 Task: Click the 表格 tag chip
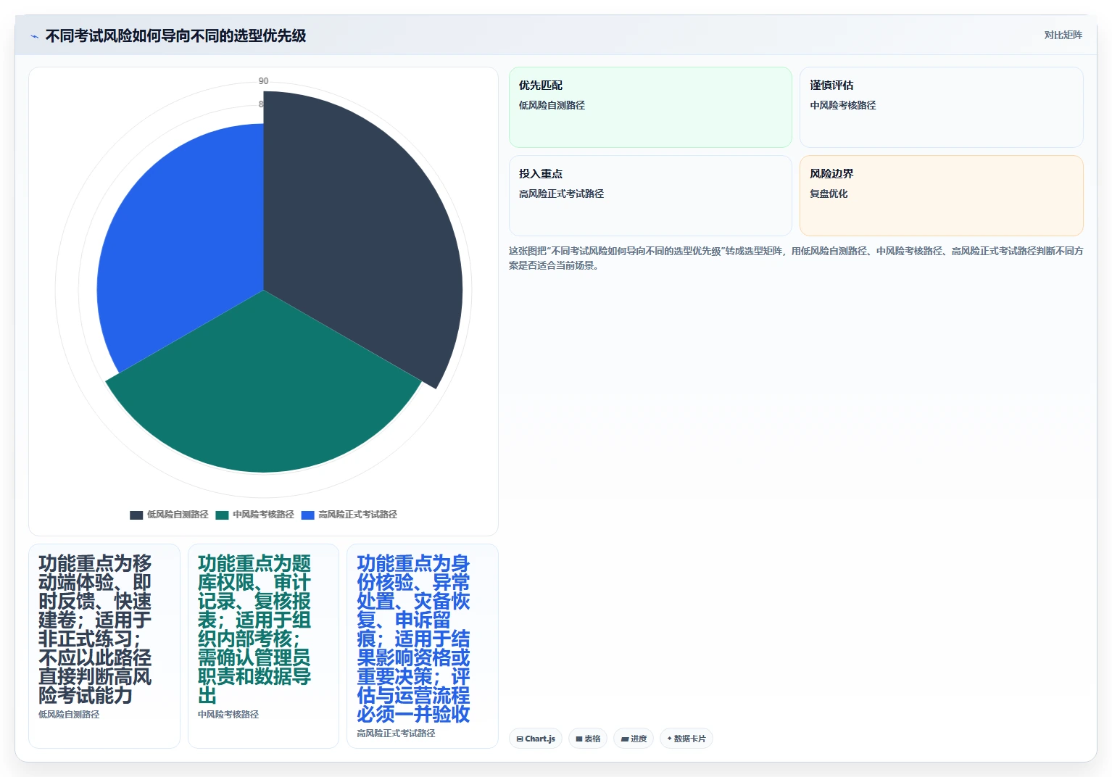coord(588,739)
